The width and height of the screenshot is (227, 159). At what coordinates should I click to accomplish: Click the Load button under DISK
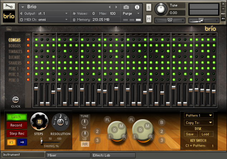click(x=206, y=134)
